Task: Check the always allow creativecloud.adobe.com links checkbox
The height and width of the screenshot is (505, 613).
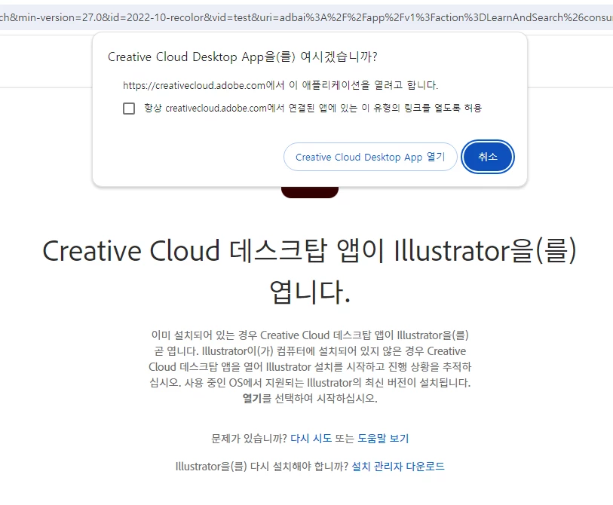Action: coord(129,109)
